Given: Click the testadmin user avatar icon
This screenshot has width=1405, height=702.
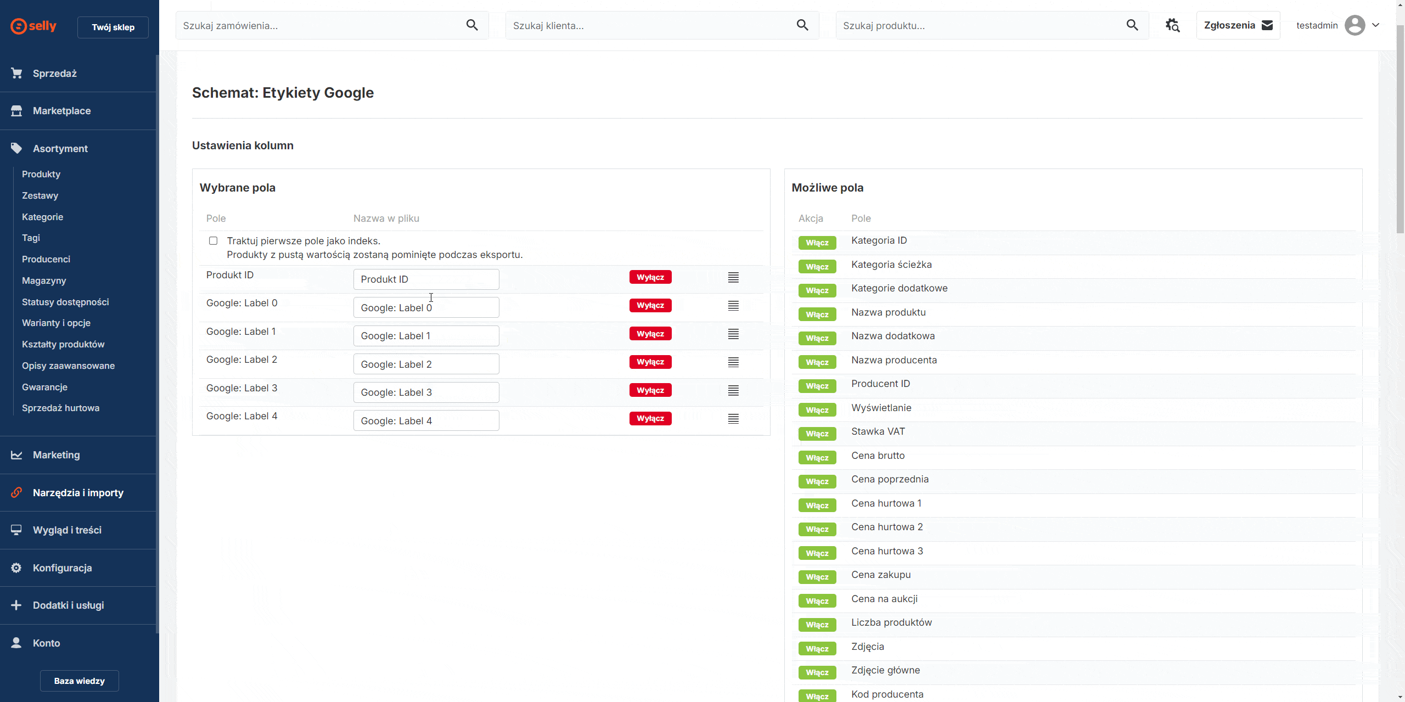Looking at the screenshot, I should pyautogui.click(x=1355, y=25).
